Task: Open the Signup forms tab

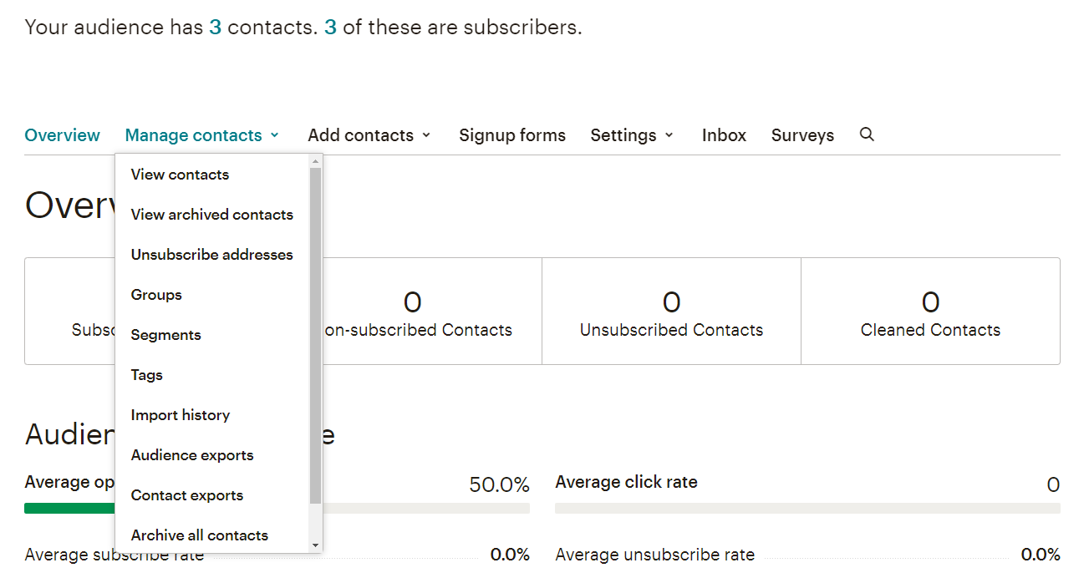Action: [511, 135]
